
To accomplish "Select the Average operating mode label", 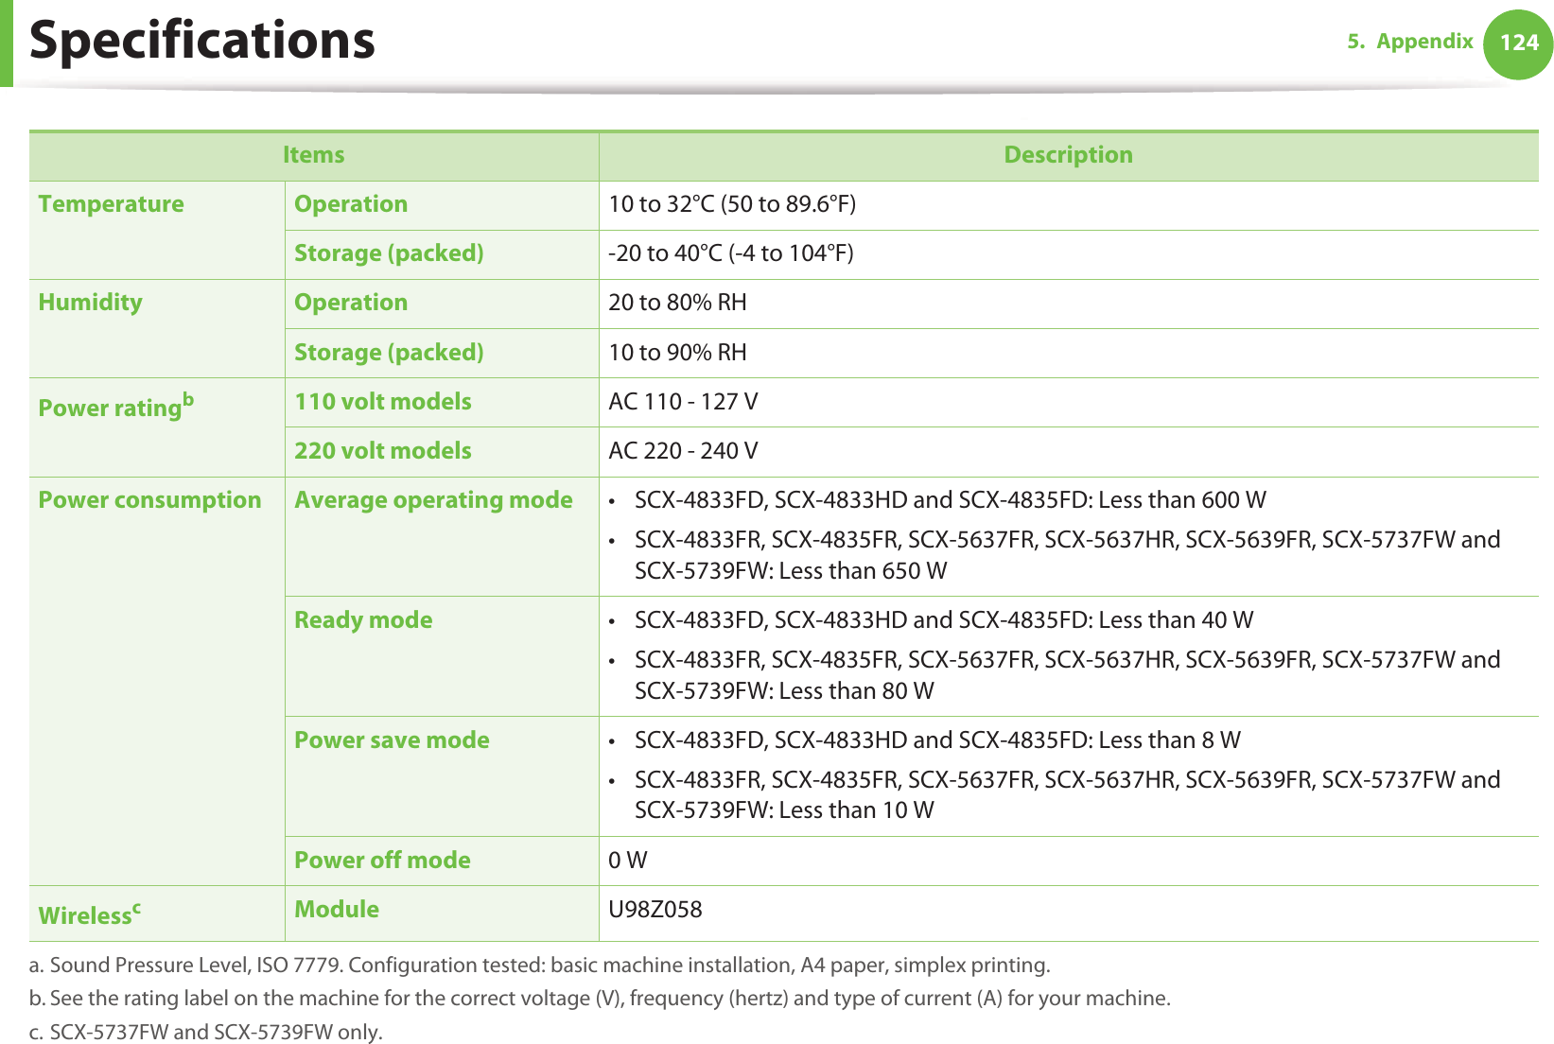I will [433, 500].
